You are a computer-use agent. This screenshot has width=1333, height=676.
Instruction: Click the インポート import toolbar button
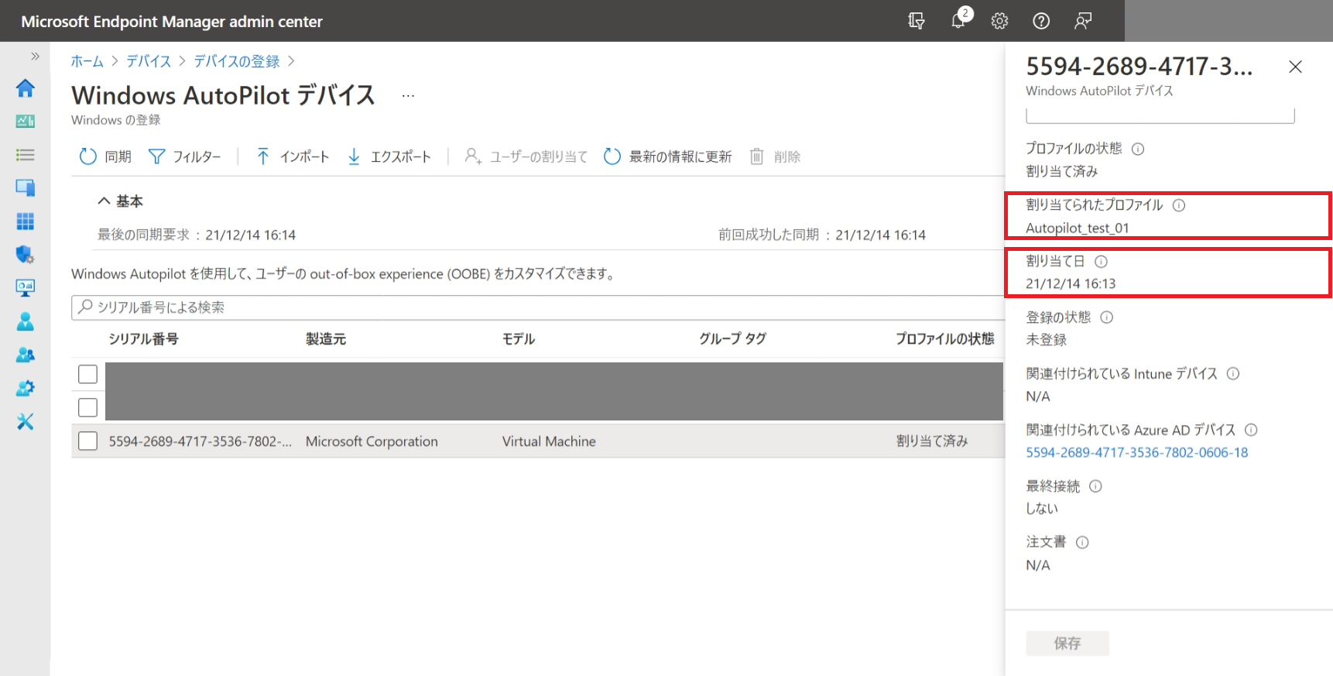[293, 156]
